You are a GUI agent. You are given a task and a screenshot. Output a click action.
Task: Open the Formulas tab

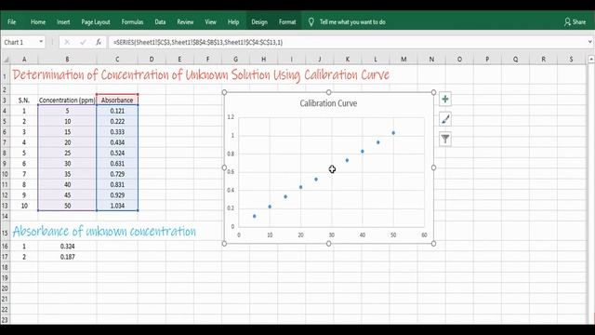coord(132,22)
